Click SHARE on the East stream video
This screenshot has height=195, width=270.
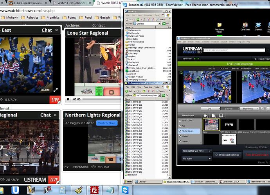point(45,90)
